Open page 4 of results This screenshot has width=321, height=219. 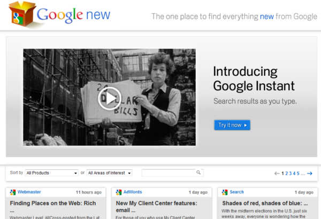click(294, 174)
